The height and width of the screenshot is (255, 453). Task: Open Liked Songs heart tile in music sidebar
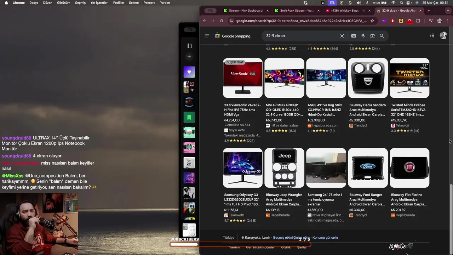[189, 72]
